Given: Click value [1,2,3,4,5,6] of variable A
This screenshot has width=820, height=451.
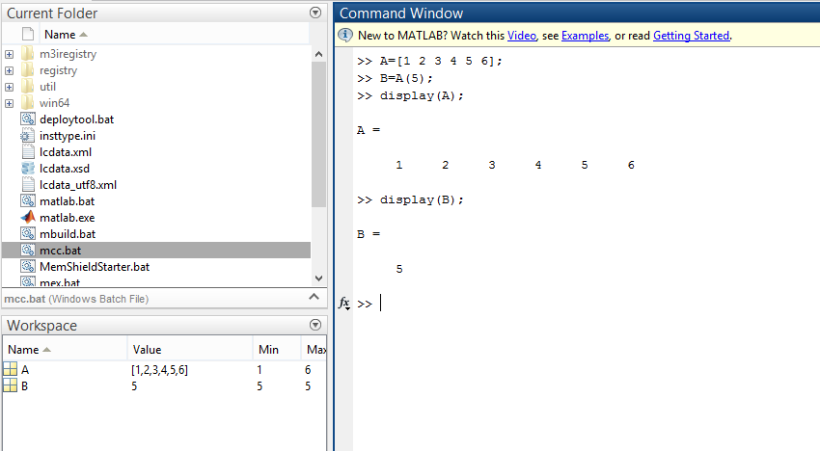Looking at the screenshot, I should [x=159, y=369].
